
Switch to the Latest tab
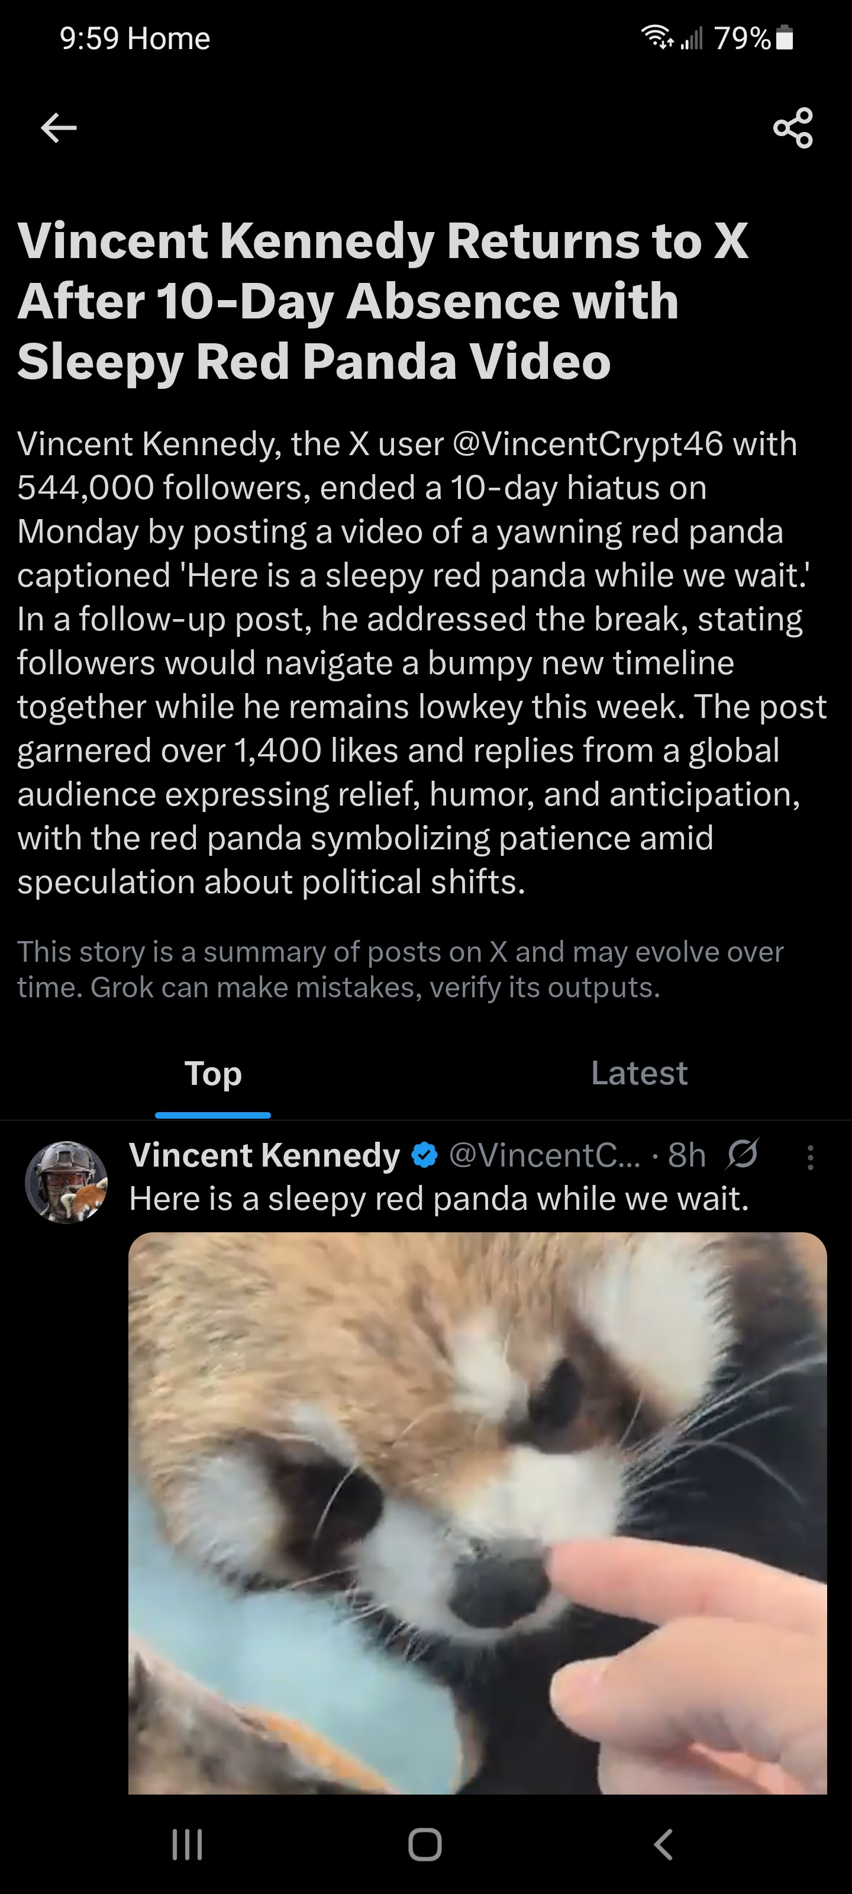[639, 1074]
